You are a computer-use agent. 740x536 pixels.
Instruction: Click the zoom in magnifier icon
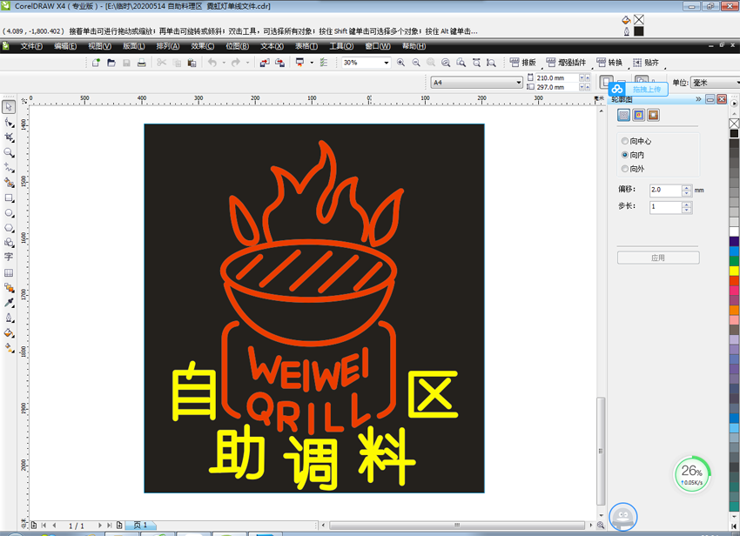400,63
